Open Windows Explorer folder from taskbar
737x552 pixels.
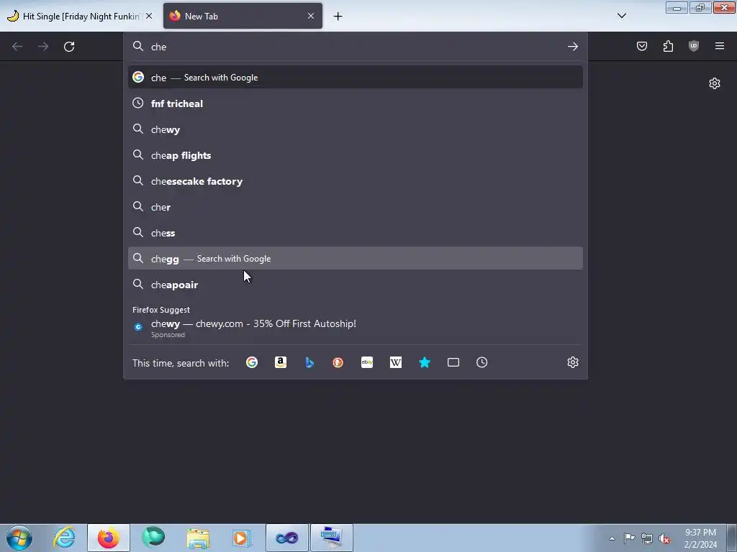point(198,538)
